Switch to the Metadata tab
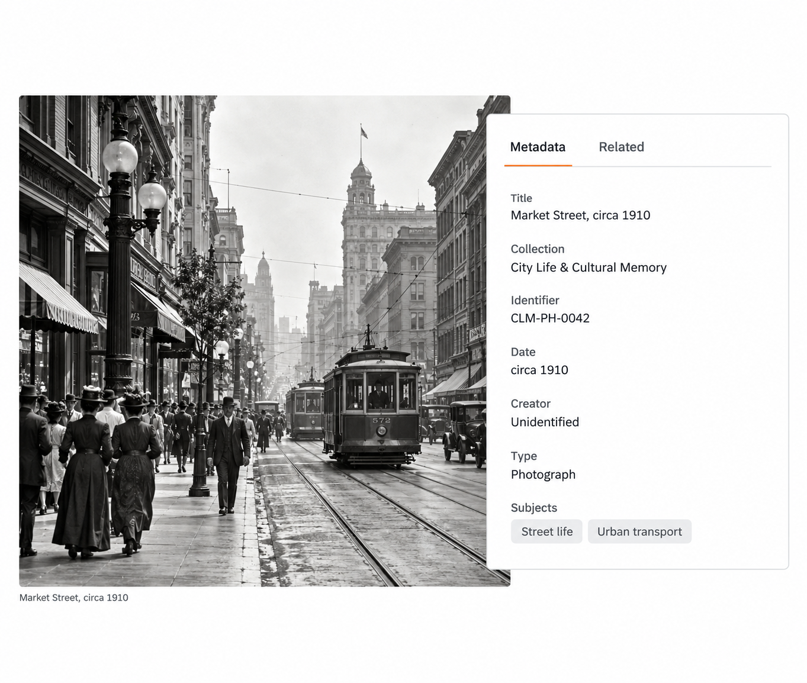Image resolution: width=807 pixels, height=683 pixels. click(x=538, y=147)
